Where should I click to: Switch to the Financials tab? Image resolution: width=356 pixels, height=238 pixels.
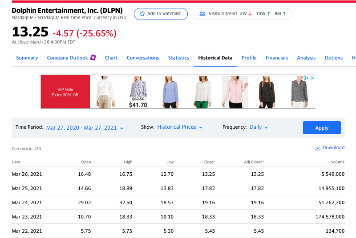[x=277, y=58]
